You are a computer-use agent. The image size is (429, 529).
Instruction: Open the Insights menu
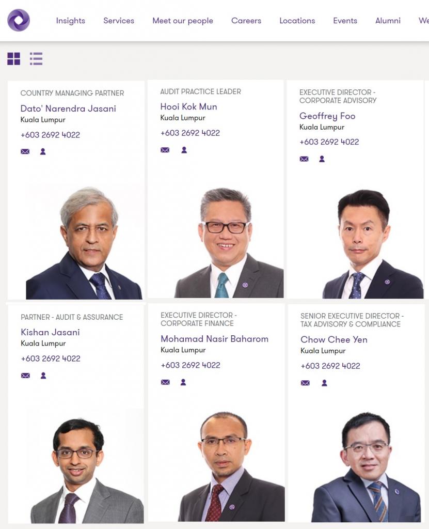pyautogui.click(x=71, y=21)
